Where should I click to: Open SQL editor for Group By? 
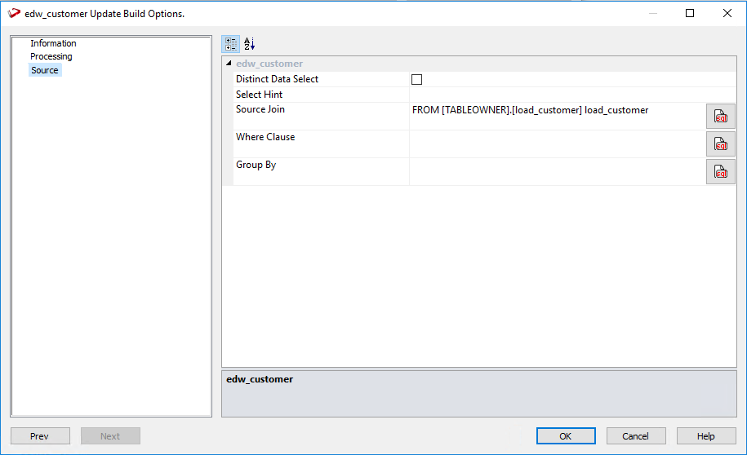pyautogui.click(x=720, y=171)
